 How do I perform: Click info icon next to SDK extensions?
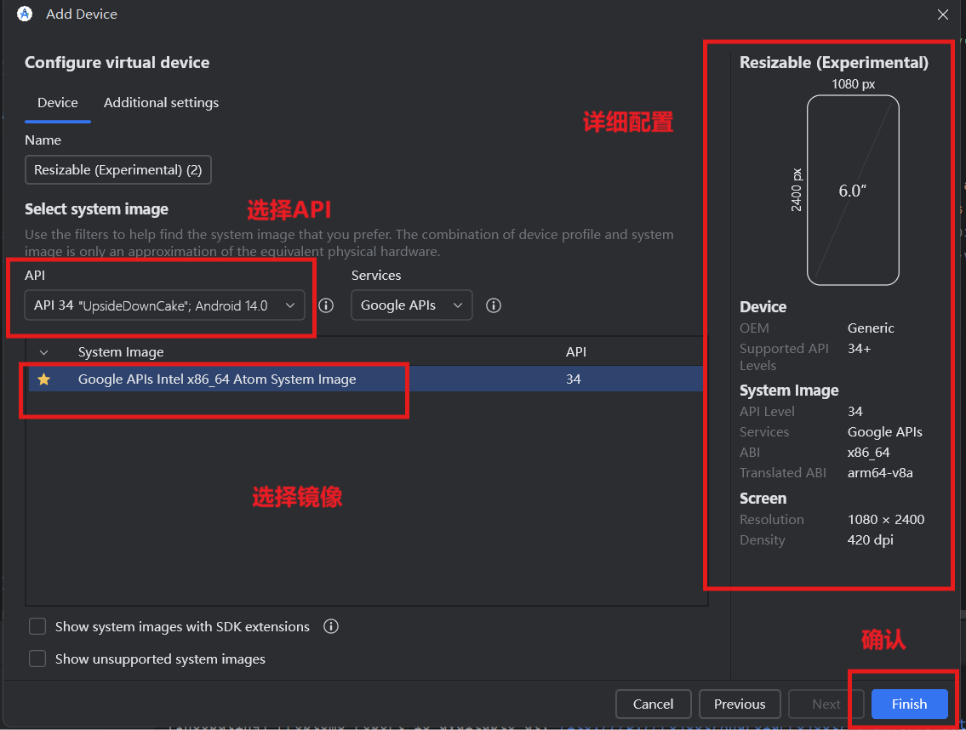click(x=331, y=626)
